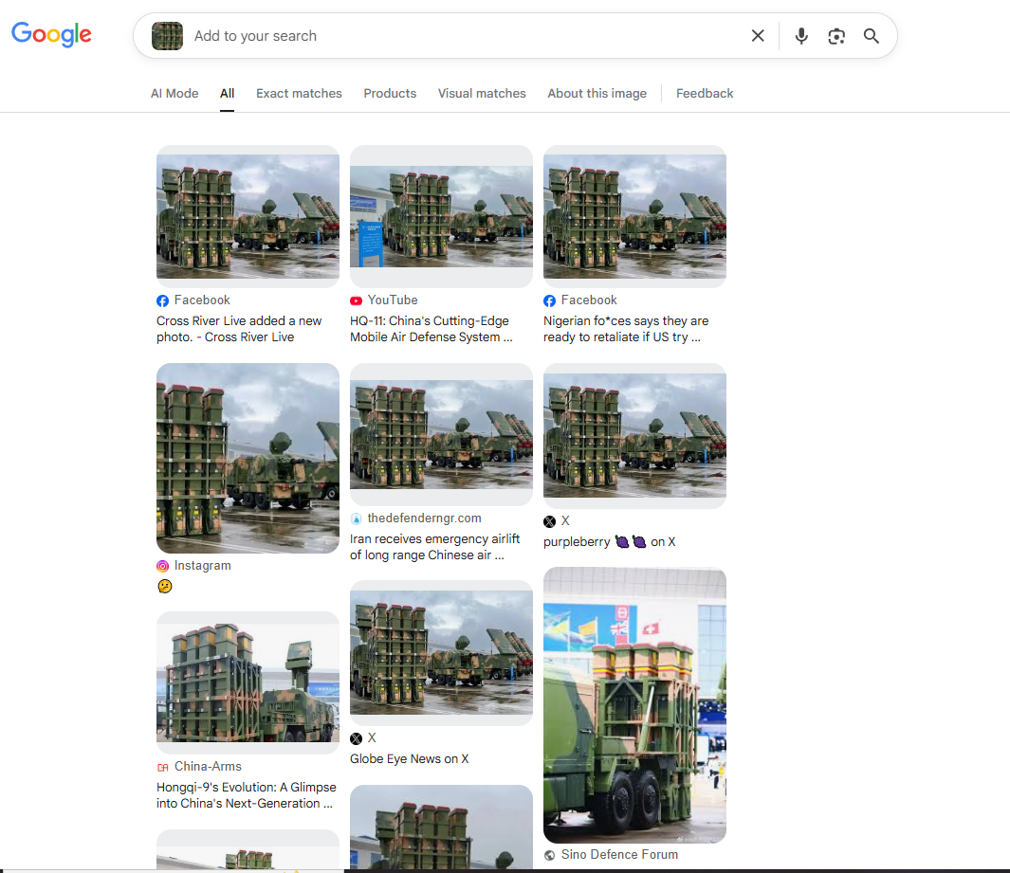Click the magnifying glass search button
Screen dimensions: 1010x873
point(871,36)
